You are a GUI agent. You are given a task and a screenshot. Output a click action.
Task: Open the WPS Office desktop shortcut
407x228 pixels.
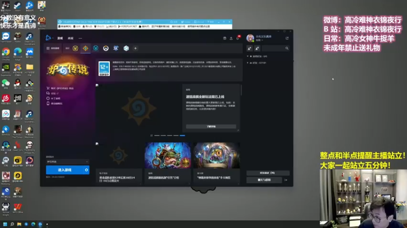click(18, 208)
